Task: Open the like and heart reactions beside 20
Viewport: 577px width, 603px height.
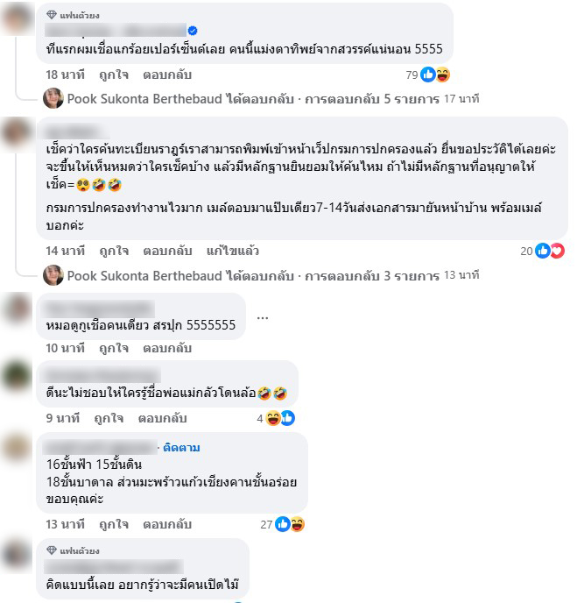Action: tap(550, 251)
